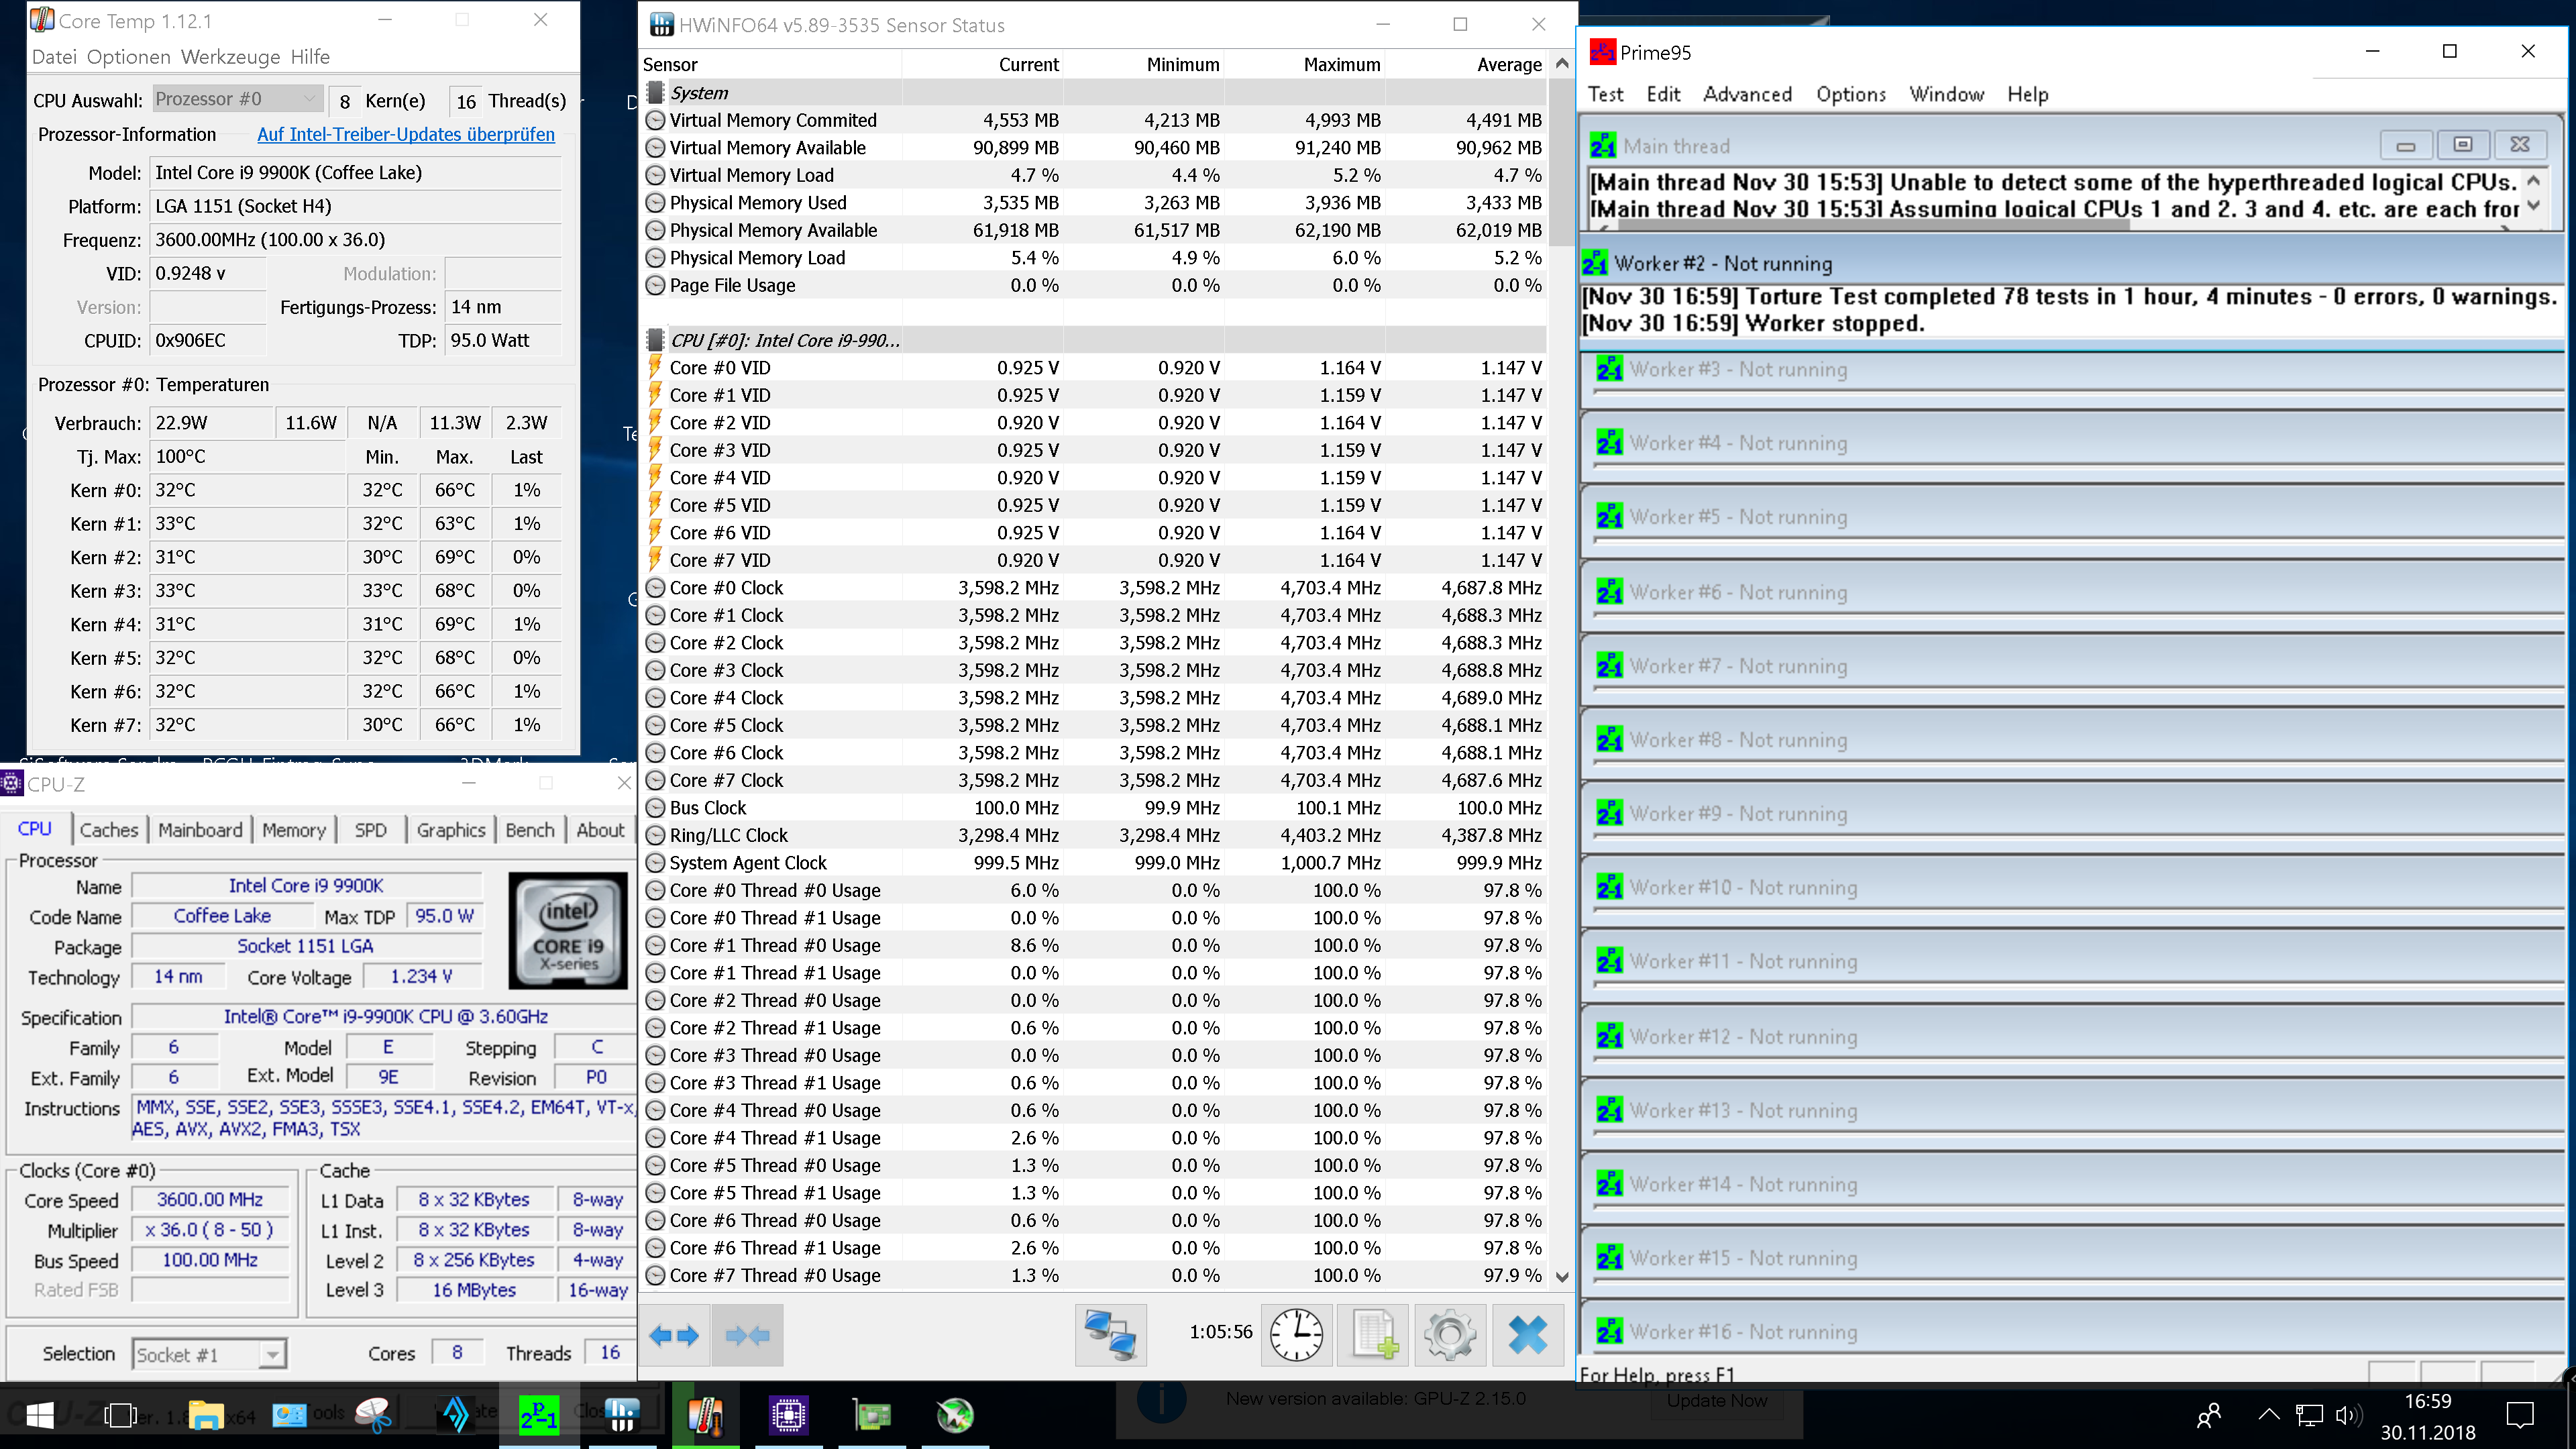2576x1449 pixels.
Task: Open Task View from the taskbar
Action: click(121, 1414)
